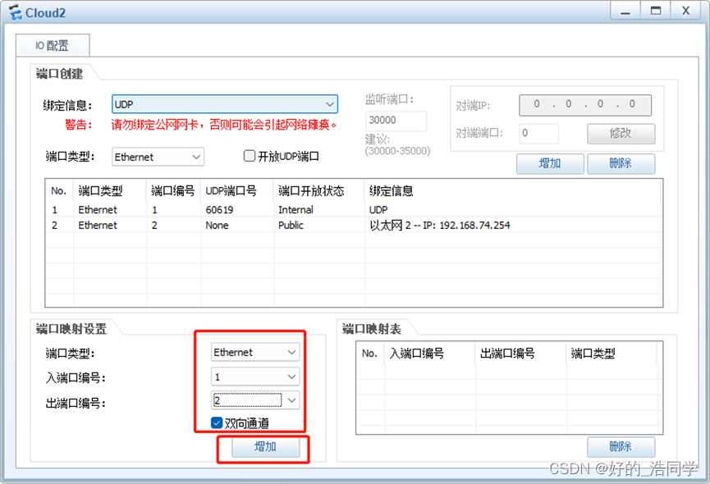Click the 端口开放状态 column header

(x=311, y=191)
